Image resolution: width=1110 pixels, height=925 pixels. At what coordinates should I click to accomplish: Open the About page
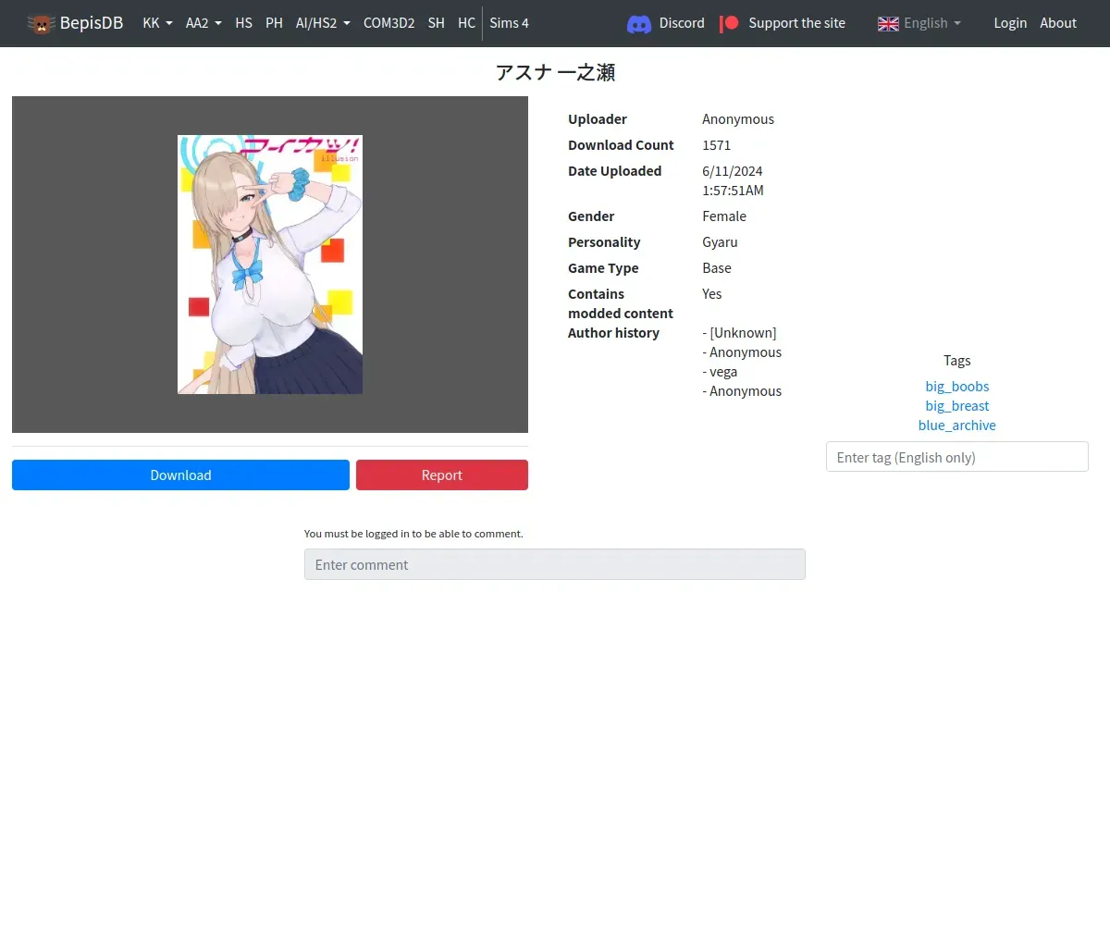[x=1058, y=23]
